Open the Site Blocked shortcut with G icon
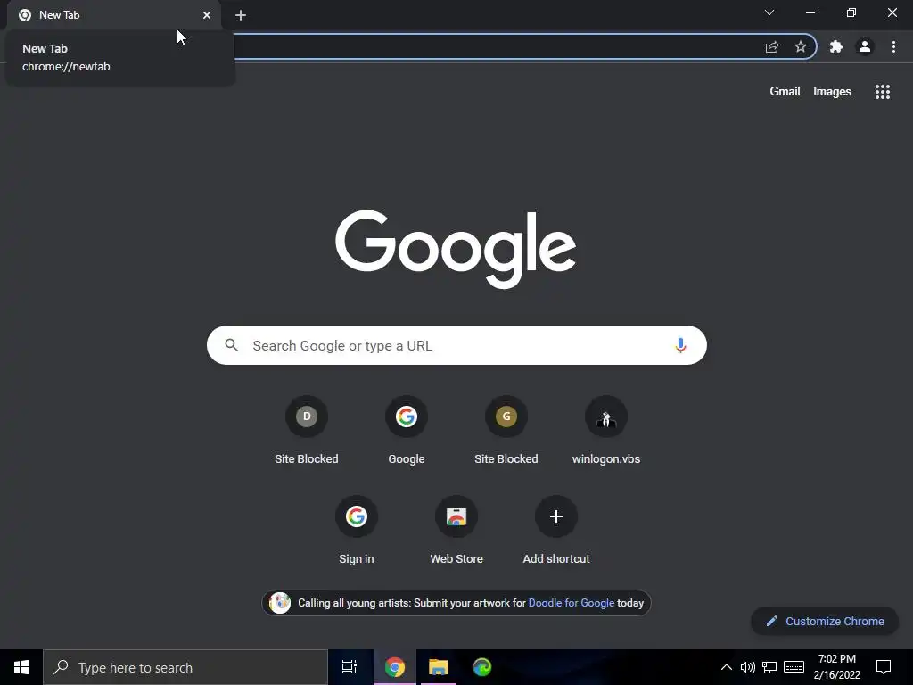This screenshot has width=913, height=685. point(506,431)
